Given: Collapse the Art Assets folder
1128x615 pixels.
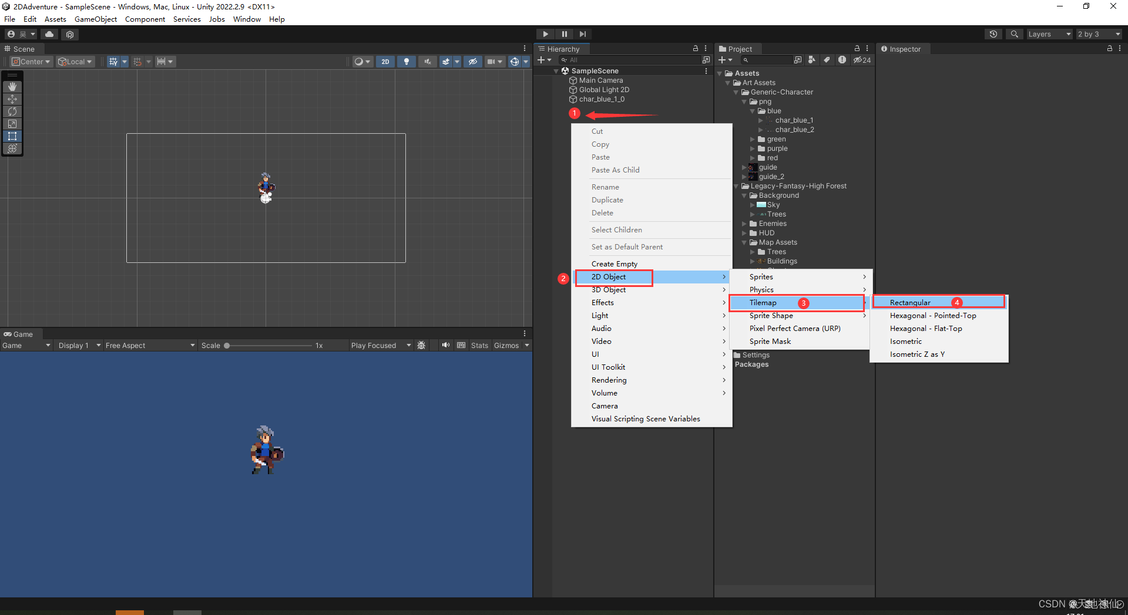Looking at the screenshot, I should 728,83.
